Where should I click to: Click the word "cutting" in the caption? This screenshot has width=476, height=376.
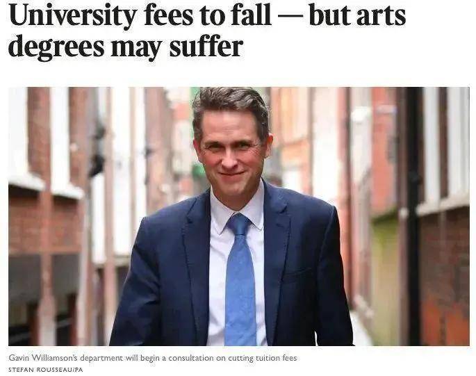240,359
